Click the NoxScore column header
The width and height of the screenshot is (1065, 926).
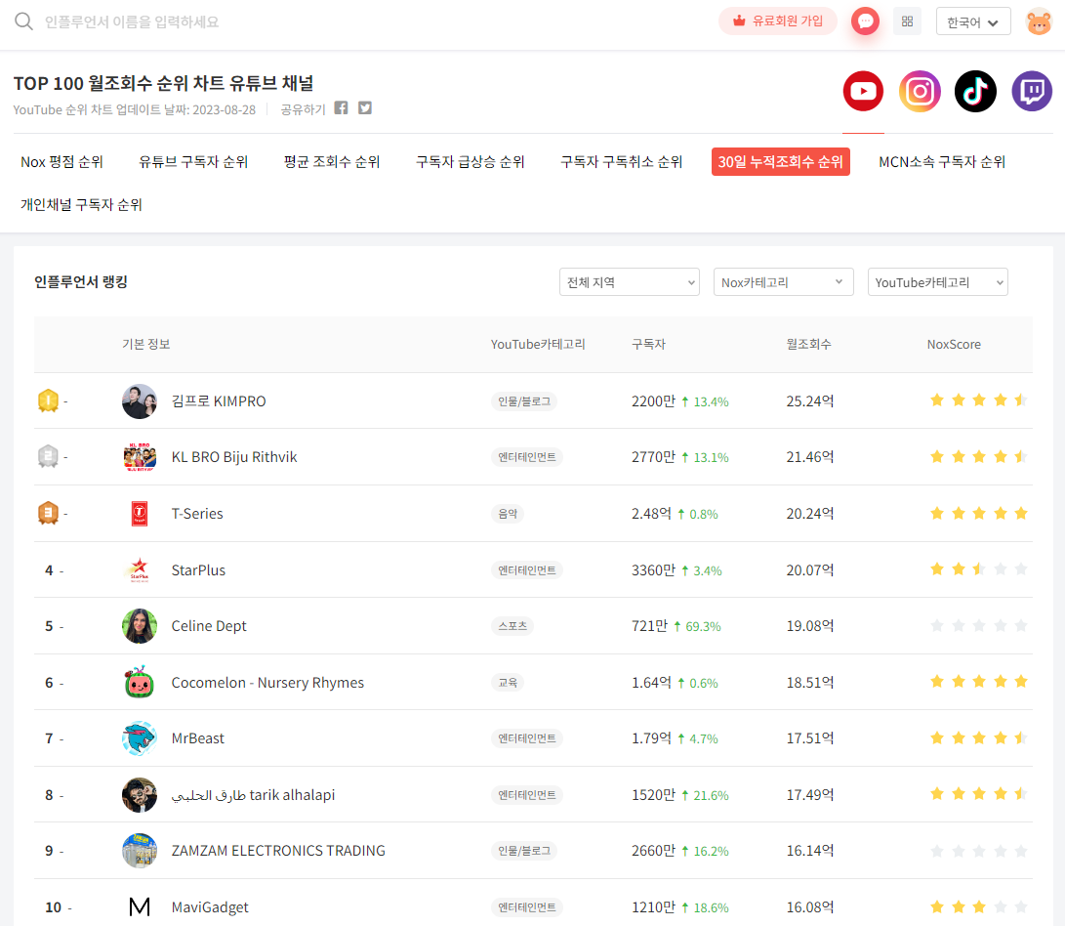pos(954,344)
